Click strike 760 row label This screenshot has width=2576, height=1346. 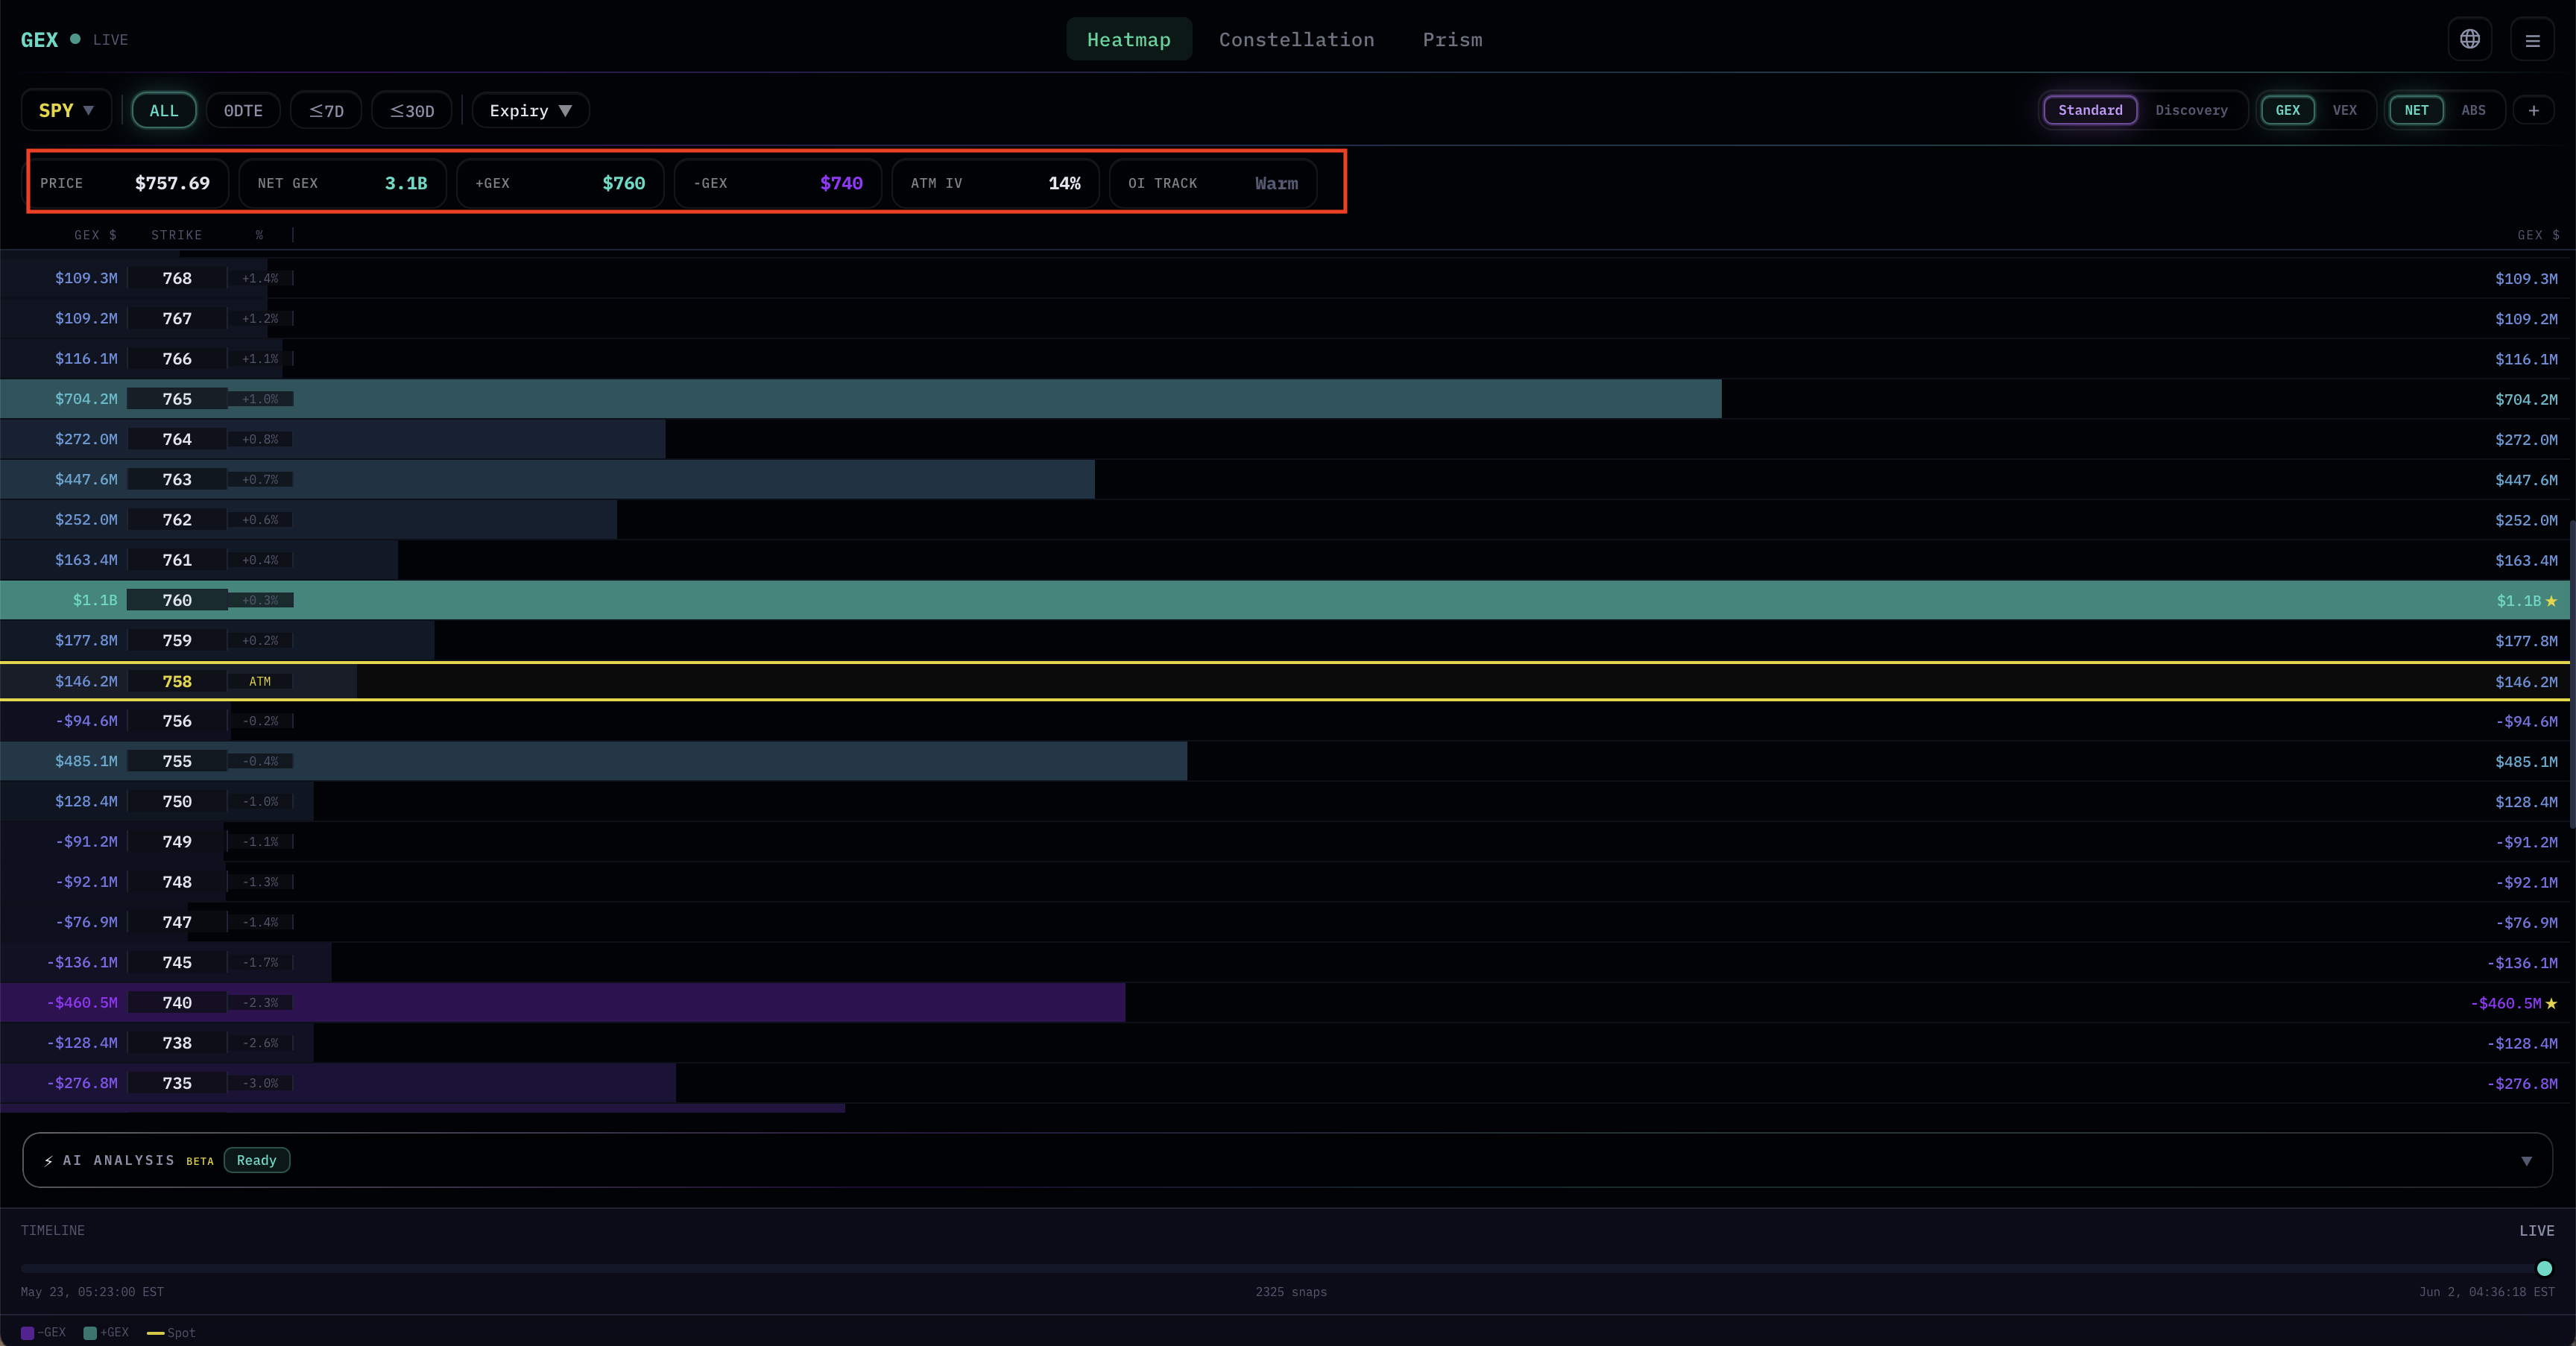click(177, 600)
